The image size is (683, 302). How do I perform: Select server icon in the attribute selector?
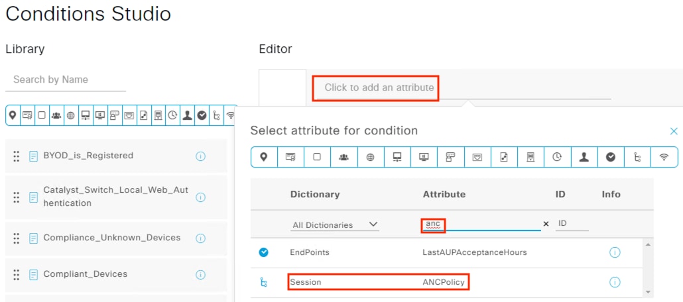pyautogui.click(x=530, y=157)
